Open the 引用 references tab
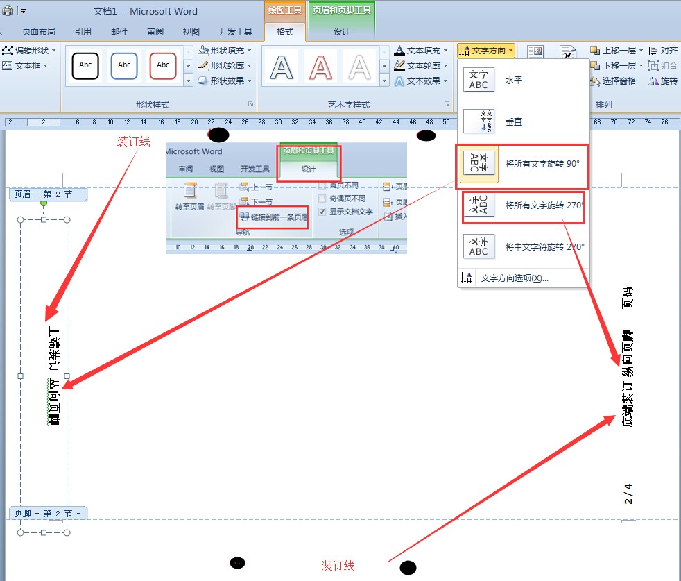Viewport: 681px width, 581px height. (83, 32)
